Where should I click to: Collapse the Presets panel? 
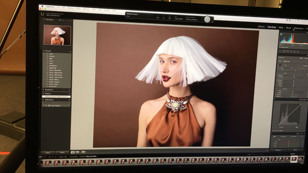tap(44, 51)
